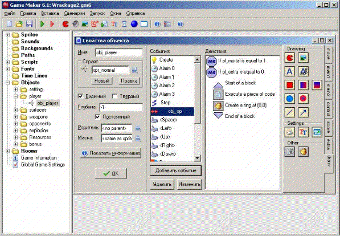Expand the Rooms folder

7,151
